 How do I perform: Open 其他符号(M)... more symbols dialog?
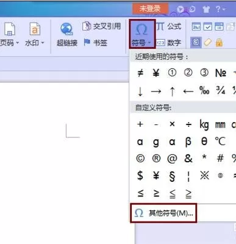point(163,213)
